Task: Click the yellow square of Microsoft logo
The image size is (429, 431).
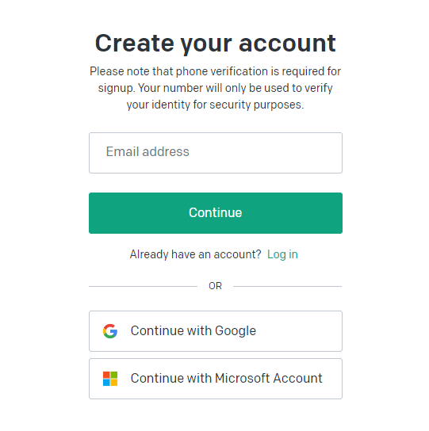Action: (x=114, y=383)
